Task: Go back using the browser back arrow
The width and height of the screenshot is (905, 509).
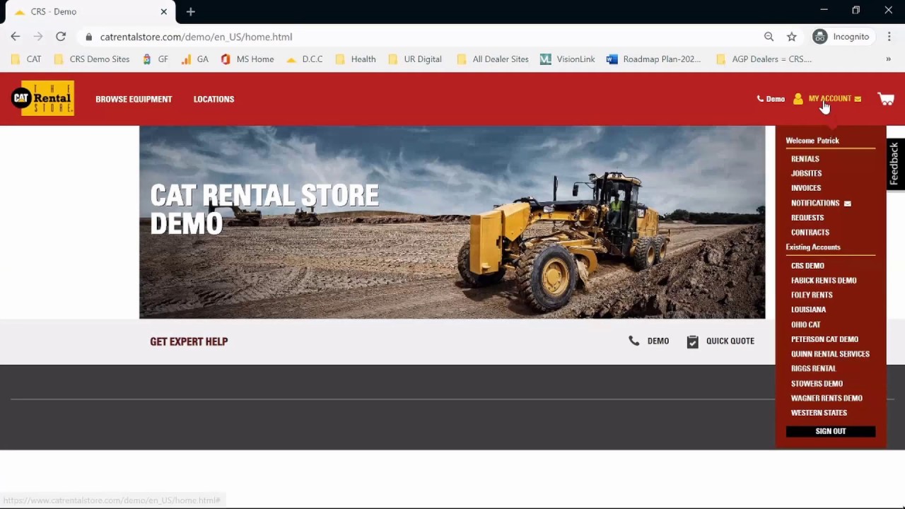Action: coord(16,37)
